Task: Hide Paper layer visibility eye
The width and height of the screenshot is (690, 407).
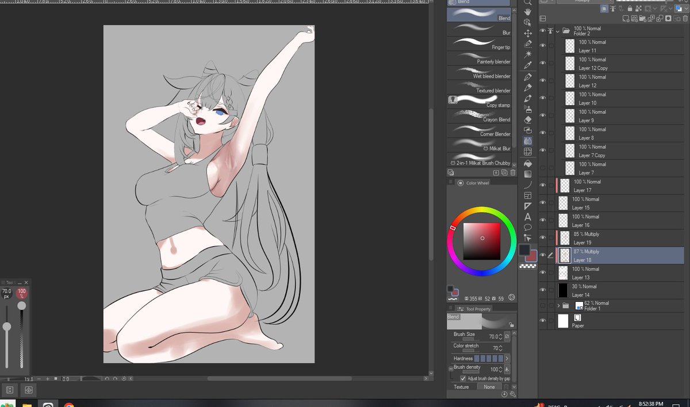Action: coord(543,321)
